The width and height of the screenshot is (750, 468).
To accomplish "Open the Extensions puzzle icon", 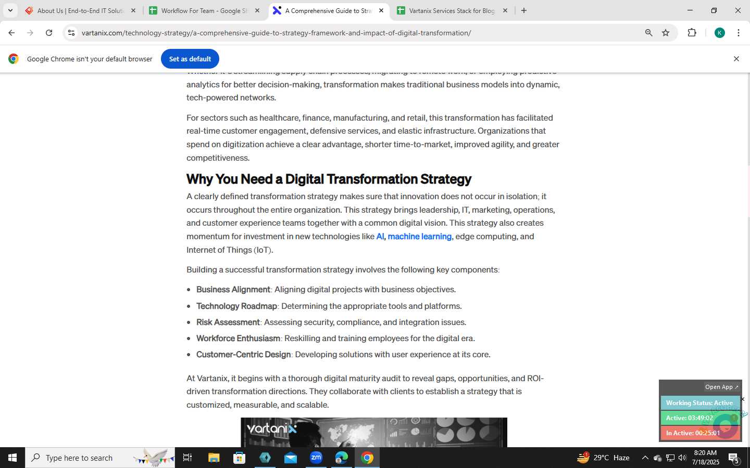I will click(692, 33).
